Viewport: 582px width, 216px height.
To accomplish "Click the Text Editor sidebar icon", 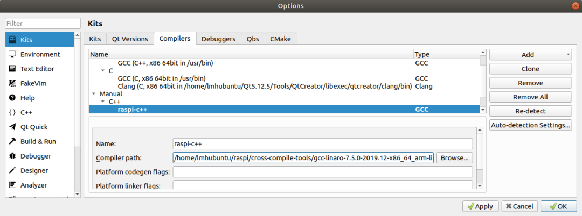I will click(12, 69).
